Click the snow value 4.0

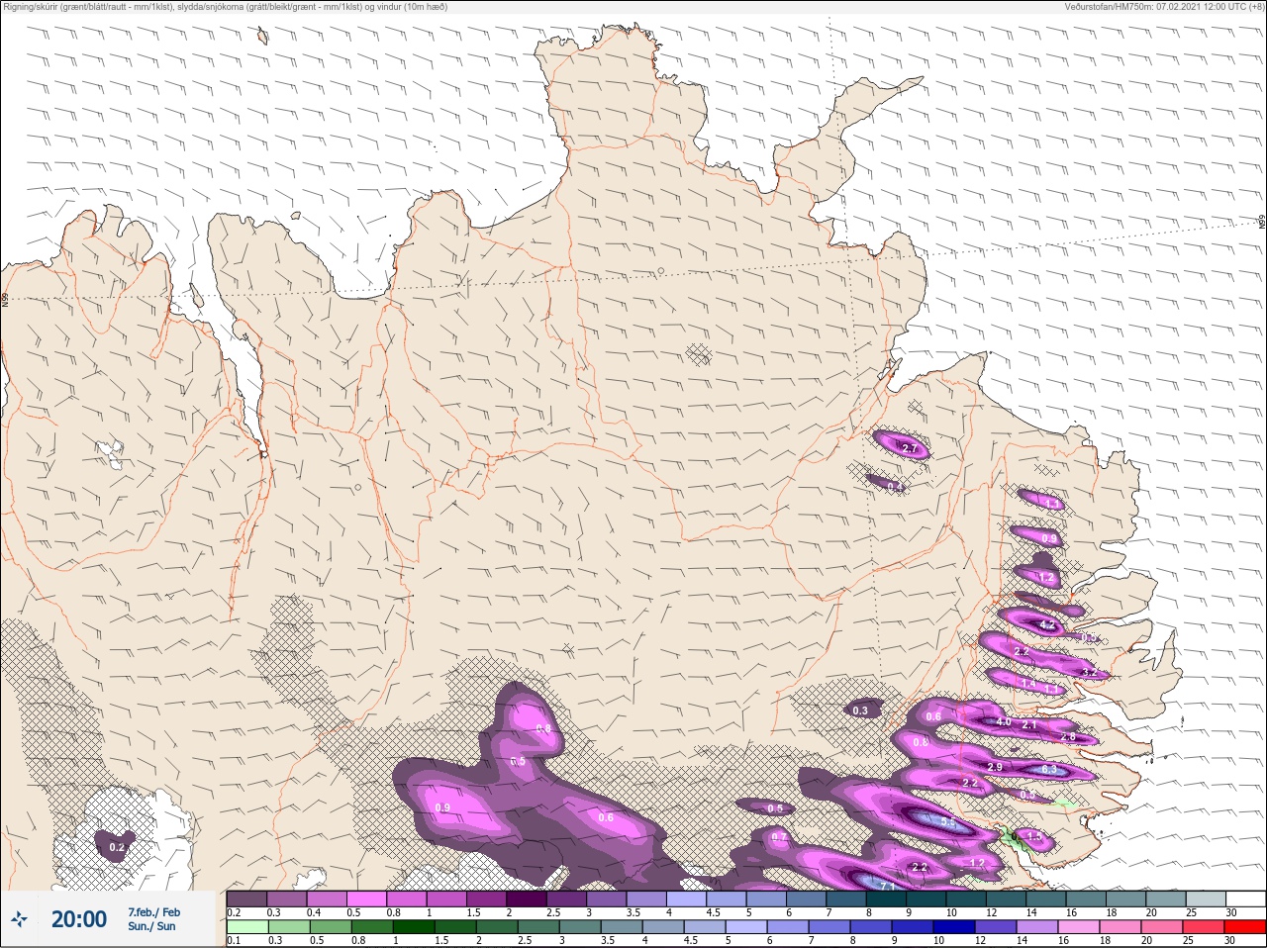pyautogui.click(x=1004, y=722)
